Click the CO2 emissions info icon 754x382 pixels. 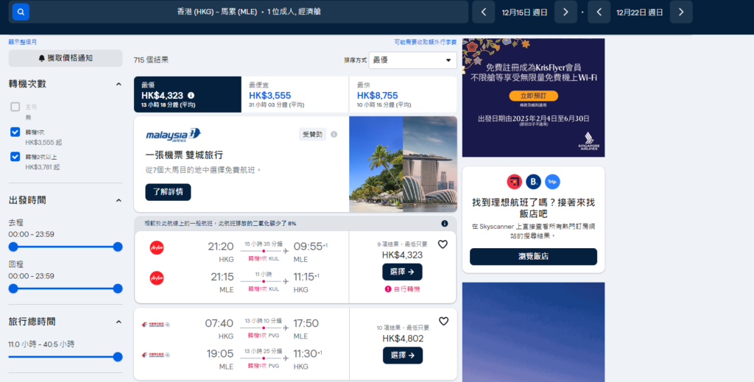(444, 224)
